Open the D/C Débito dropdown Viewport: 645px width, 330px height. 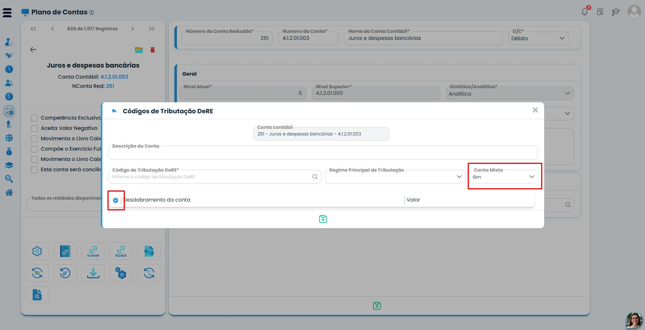pyautogui.click(x=538, y=38)
